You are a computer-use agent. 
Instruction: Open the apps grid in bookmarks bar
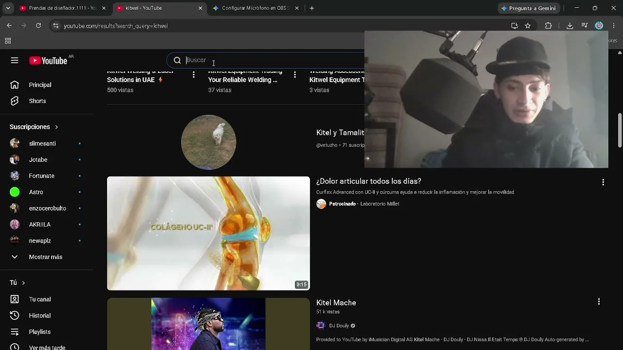(8, 41)
